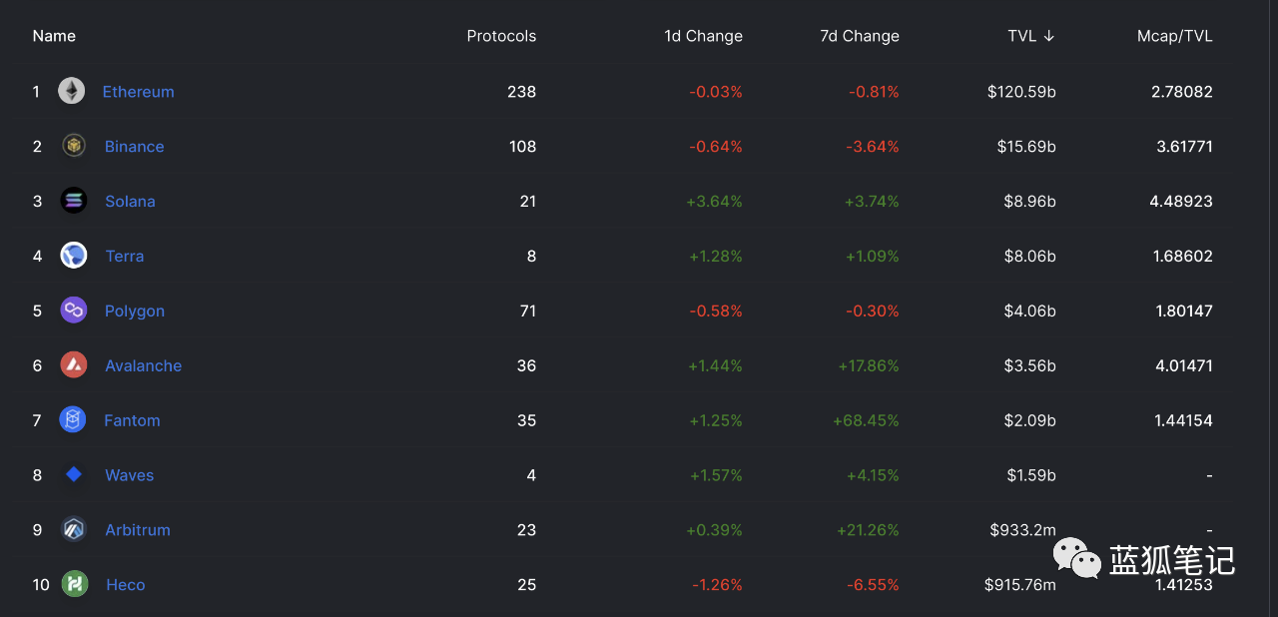Sort table by TVL column header
This screenshot has width=1278, height=617.
[1031, 36]
